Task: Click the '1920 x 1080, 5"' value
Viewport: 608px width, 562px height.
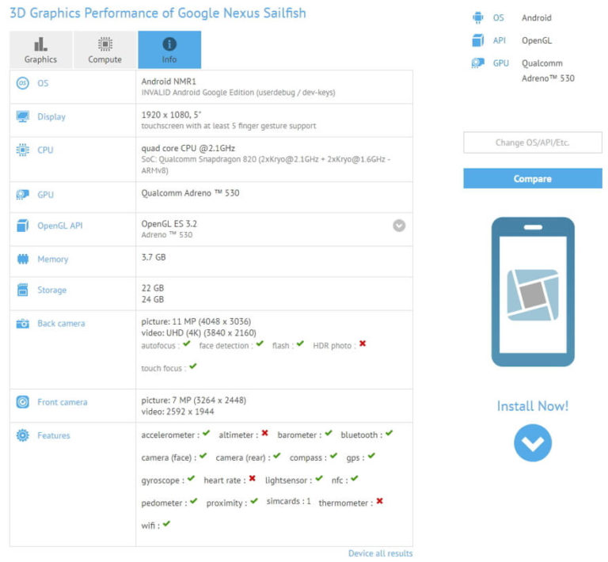Action: pos(171,115)
